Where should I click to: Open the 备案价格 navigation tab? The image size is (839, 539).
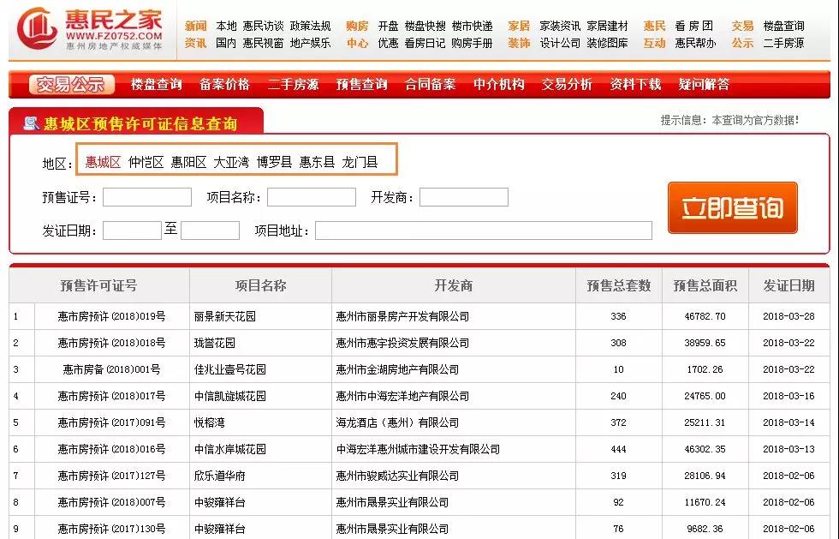point(224,84)
